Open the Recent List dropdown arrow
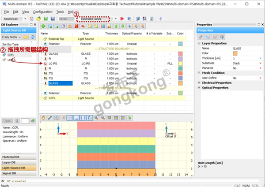 pyautogui.click(x=25, y=19)
